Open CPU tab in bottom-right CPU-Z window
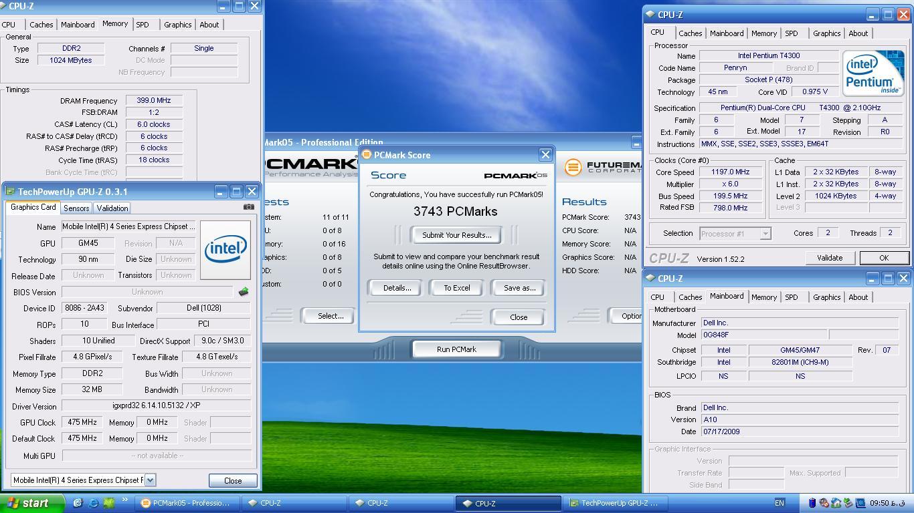 click(658, 297)
